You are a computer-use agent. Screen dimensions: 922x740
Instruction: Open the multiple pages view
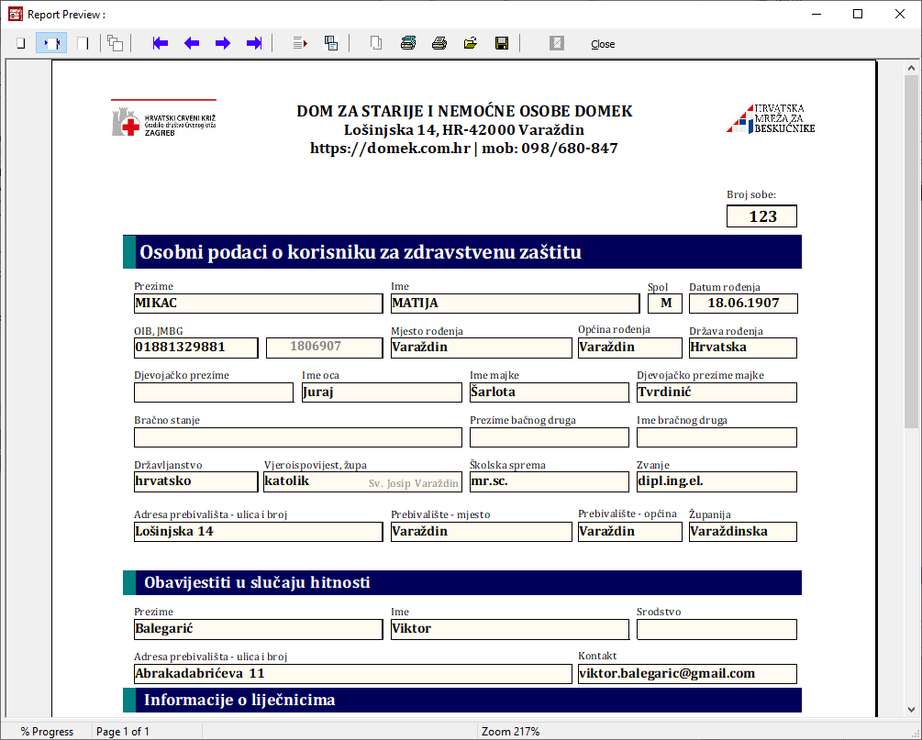(115, 43)
